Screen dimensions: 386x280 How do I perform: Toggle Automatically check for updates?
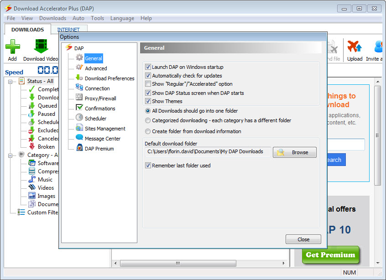[148, 75]
